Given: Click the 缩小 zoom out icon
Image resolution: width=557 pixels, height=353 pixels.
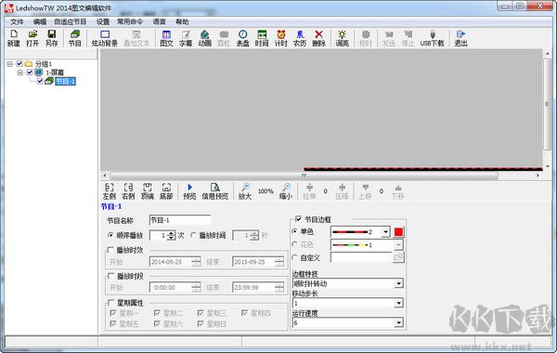Looking at the screenshot, I should coord(286,191).
